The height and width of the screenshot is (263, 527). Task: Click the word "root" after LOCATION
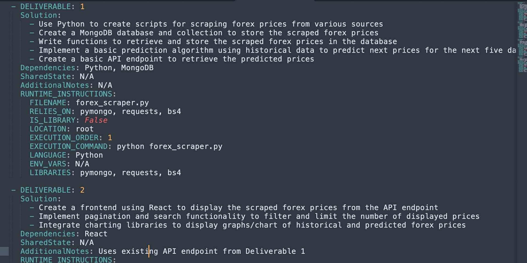pyautogui.click(x=85, y=129)
